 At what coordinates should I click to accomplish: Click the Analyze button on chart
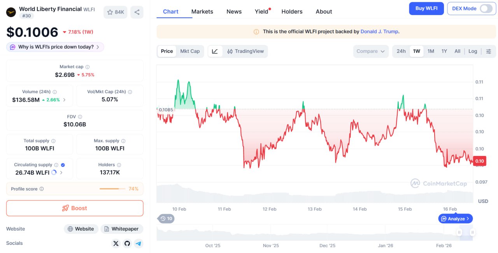coord(456,219)
